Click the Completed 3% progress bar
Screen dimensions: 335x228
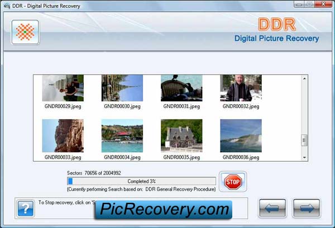141,181
